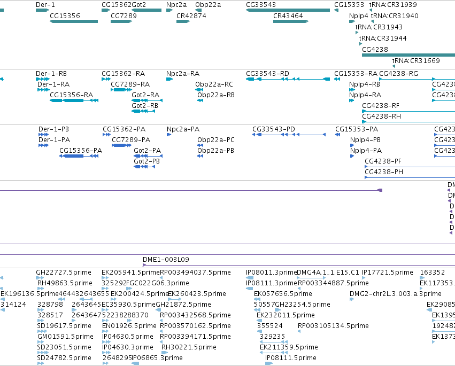Click the SD19617.5prime EST label

click(64, 326)
